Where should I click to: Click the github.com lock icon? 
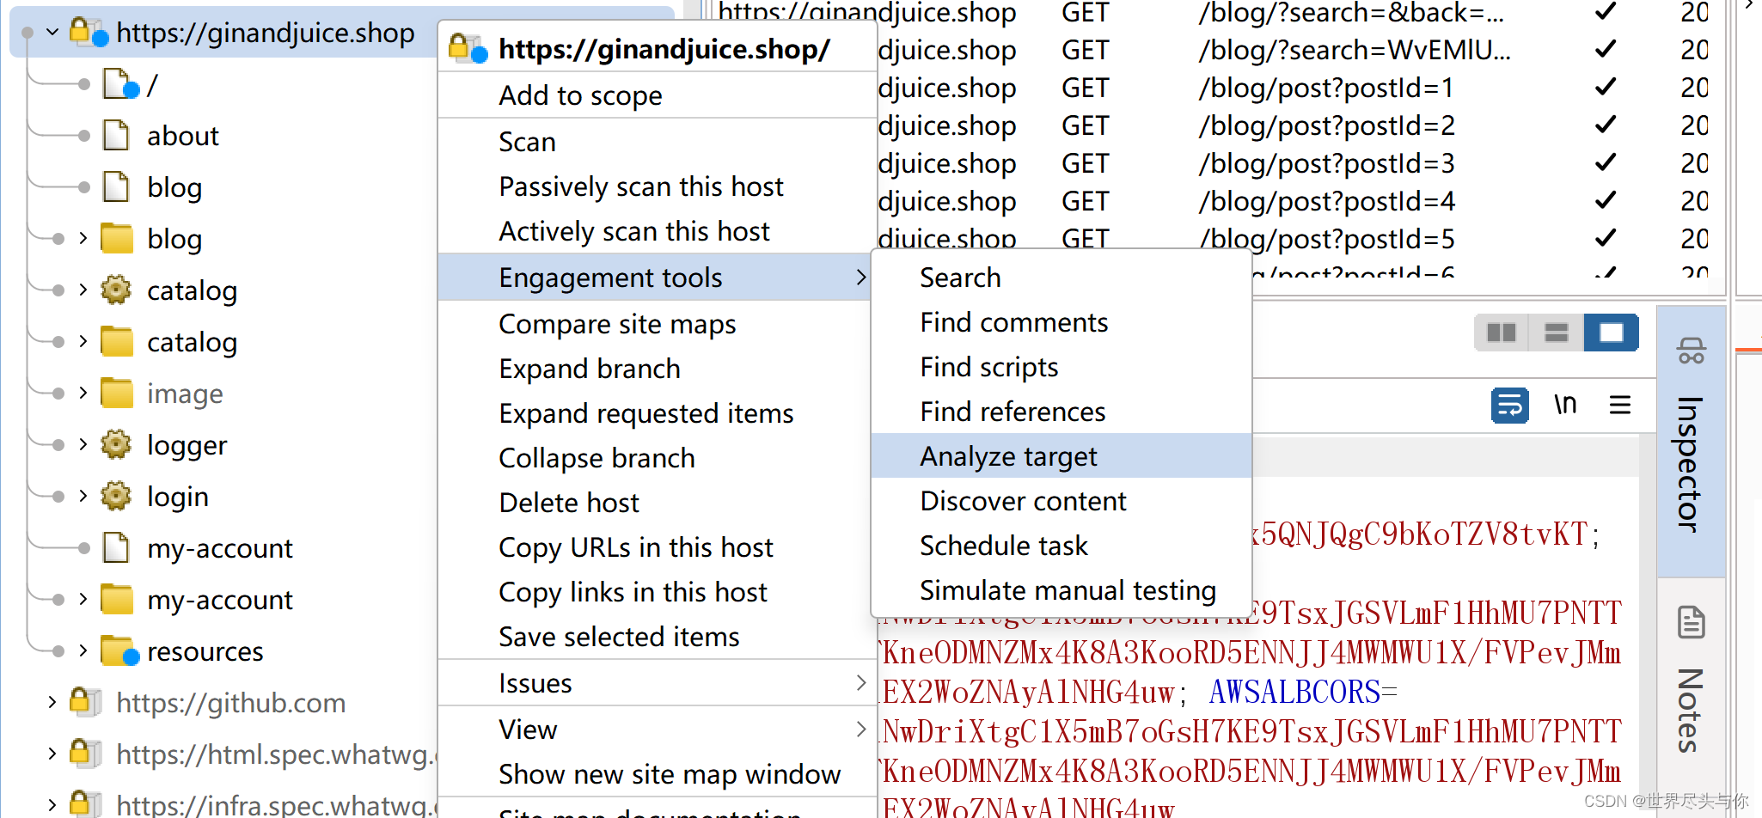click(x=86, y=702)
